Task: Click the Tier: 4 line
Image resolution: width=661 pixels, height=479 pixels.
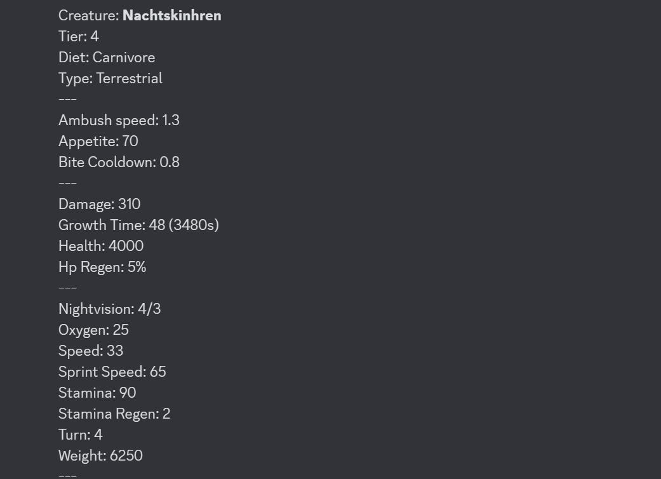Action: click(79, 36)
